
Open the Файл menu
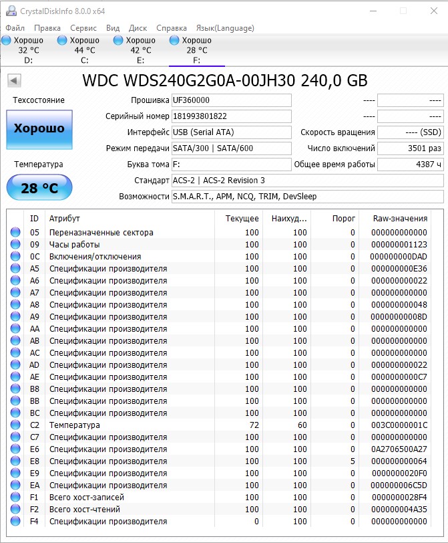pos(15,28)
